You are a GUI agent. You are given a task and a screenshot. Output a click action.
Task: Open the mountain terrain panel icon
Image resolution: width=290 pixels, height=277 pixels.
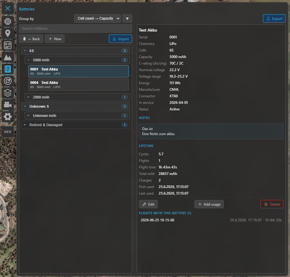point(7,57)
